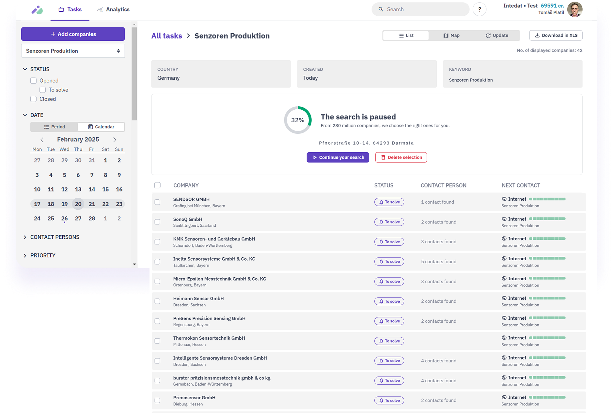Click the top Search input field

pyautogui.click(x=420, y=9)
